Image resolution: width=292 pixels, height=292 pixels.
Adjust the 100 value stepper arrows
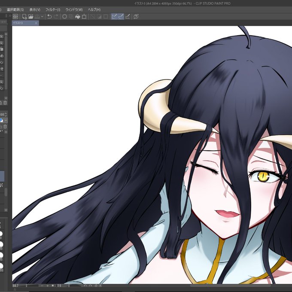[6, 114]
